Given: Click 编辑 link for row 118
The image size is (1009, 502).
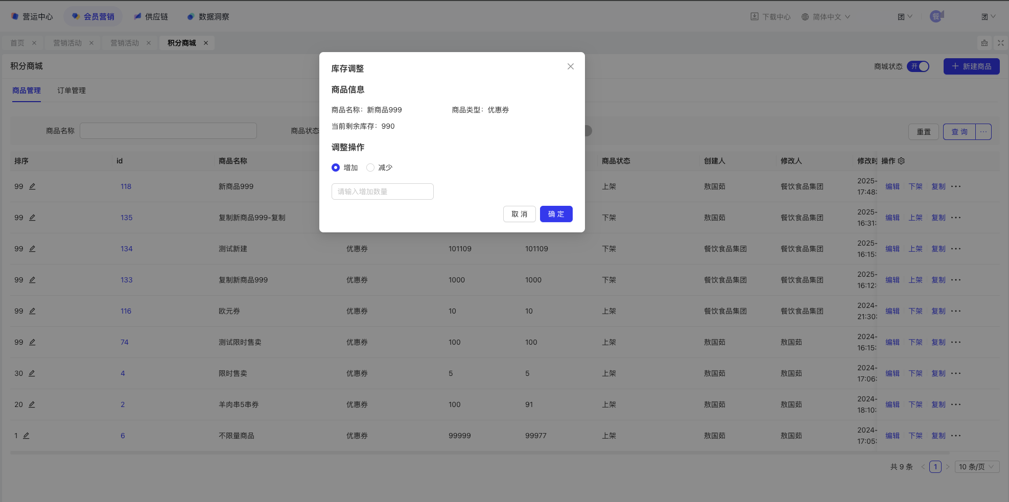Looking at the screenshot, I should [893, 186].
